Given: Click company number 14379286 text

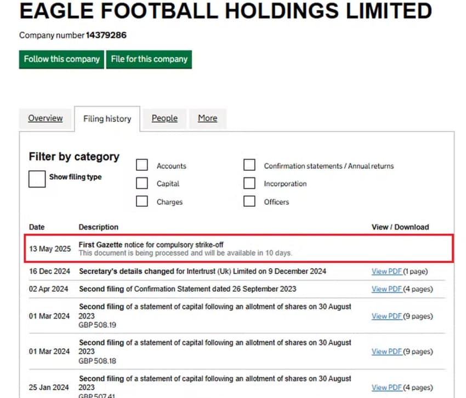Looking at the screenshot, I should coord(106,35).
